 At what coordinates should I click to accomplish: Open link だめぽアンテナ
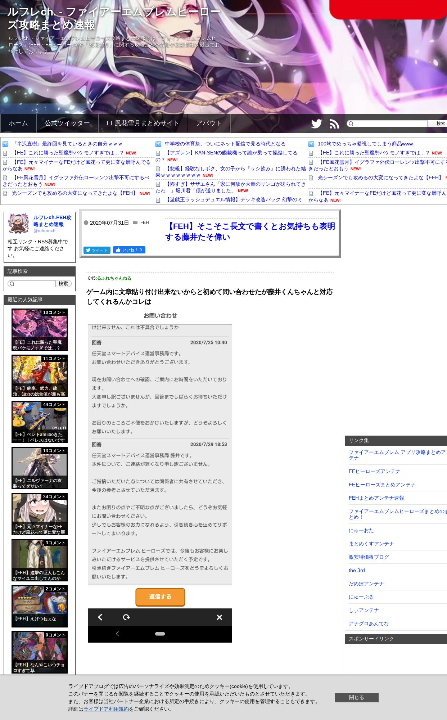click(x=366, y=584)
